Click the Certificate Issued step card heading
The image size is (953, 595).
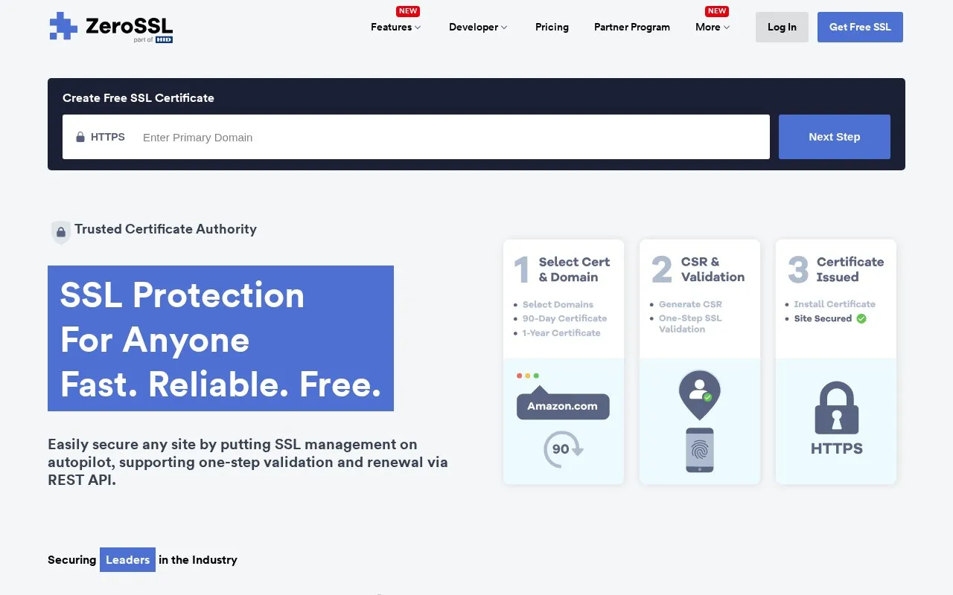click(850, 269)
